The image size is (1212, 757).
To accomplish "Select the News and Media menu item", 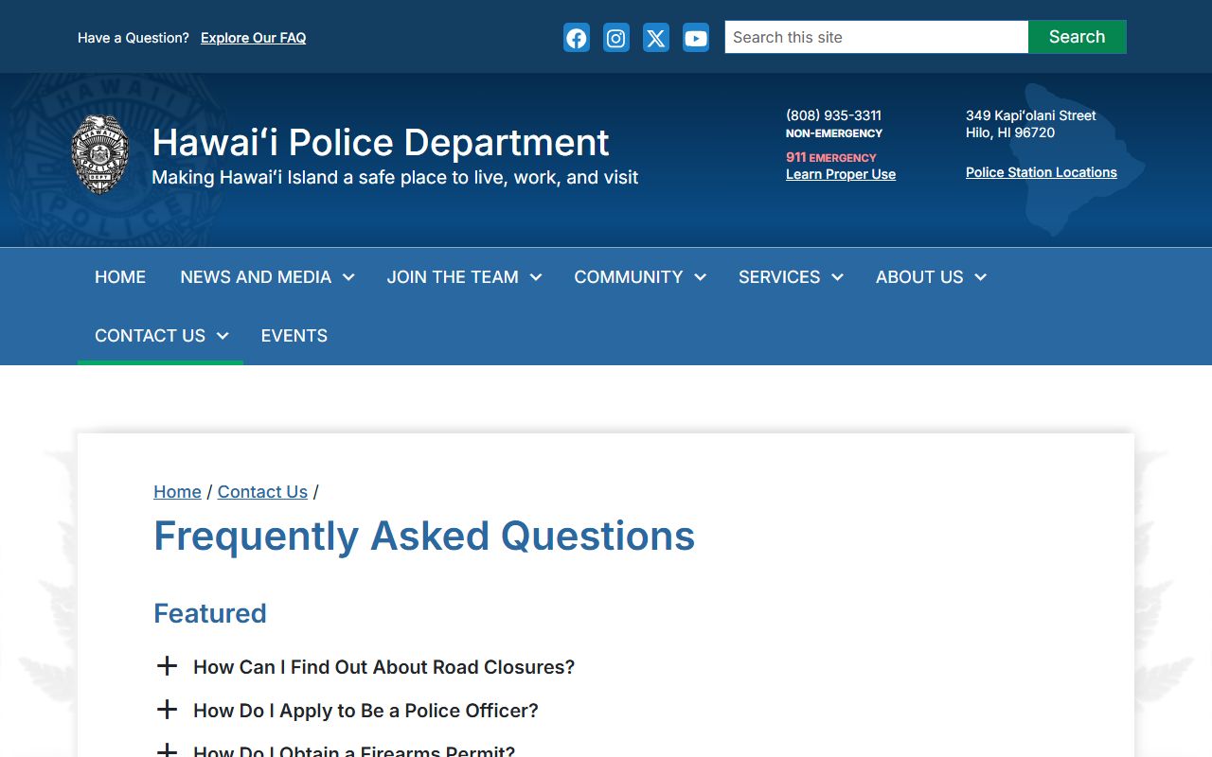I will tap(256, 277).
